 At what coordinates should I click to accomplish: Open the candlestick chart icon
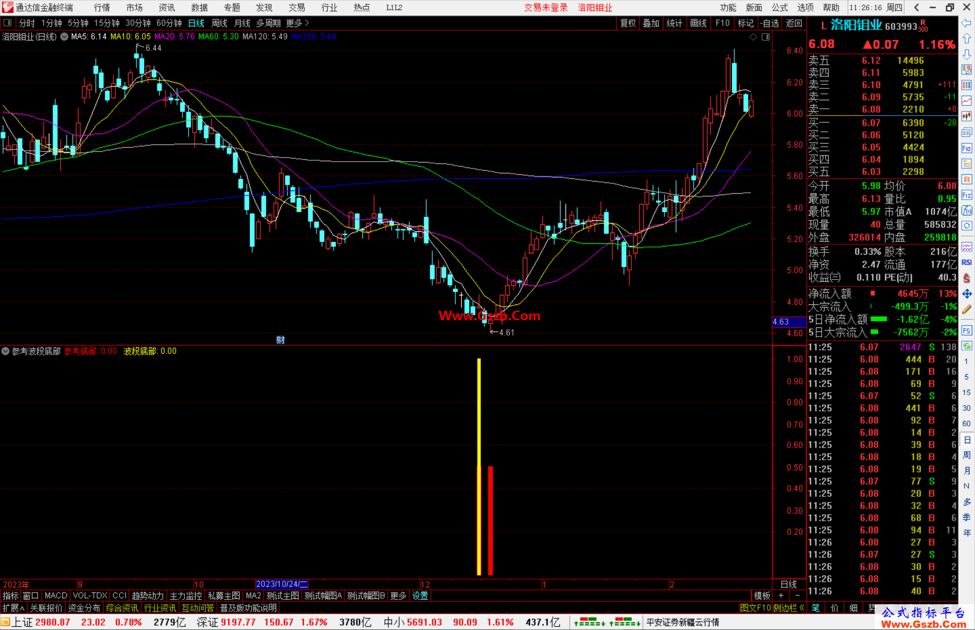[966, 117]
